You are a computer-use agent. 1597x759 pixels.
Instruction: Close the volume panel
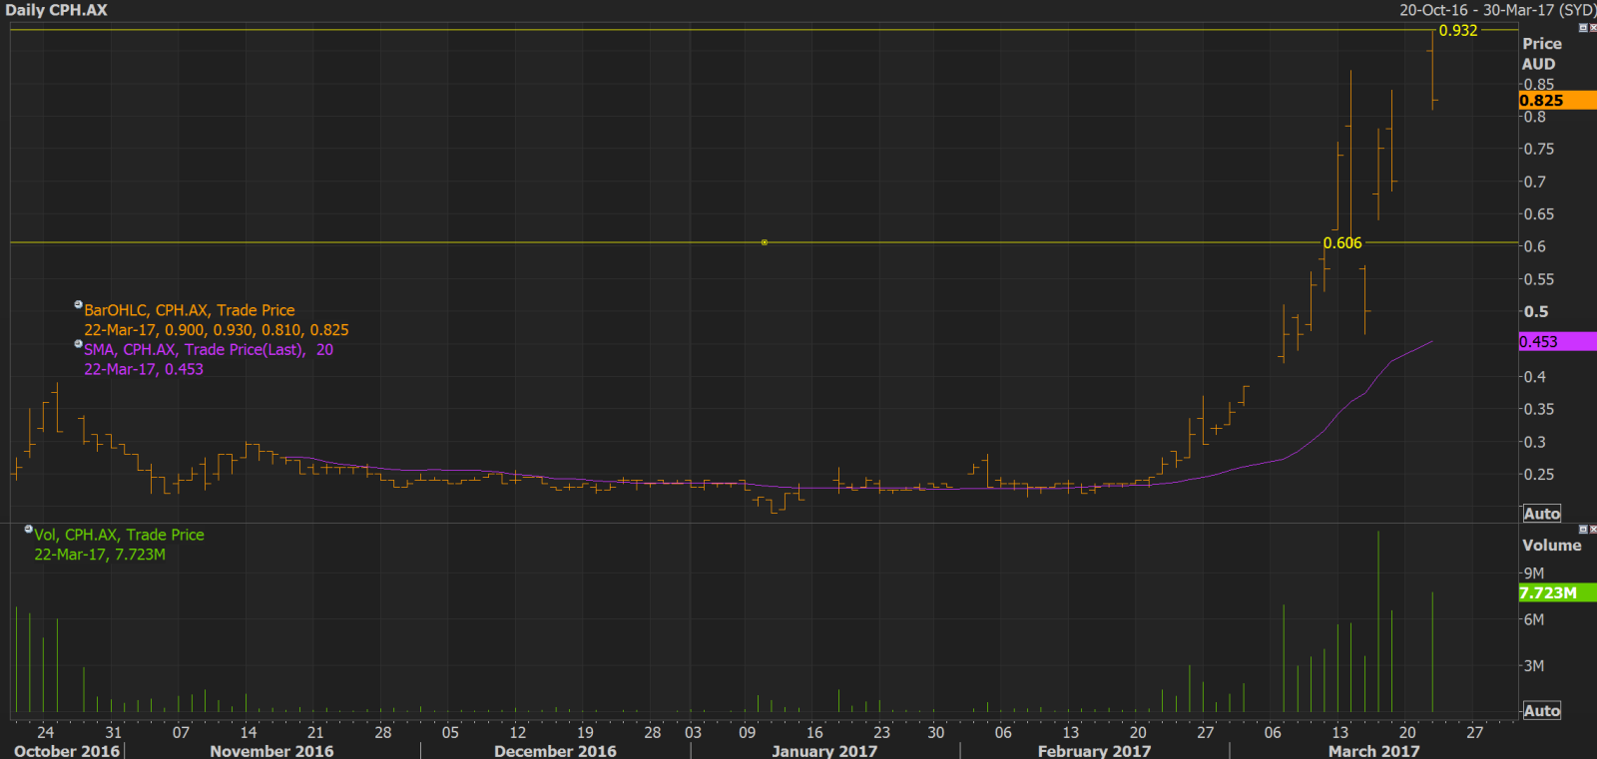click(1592, 529)
